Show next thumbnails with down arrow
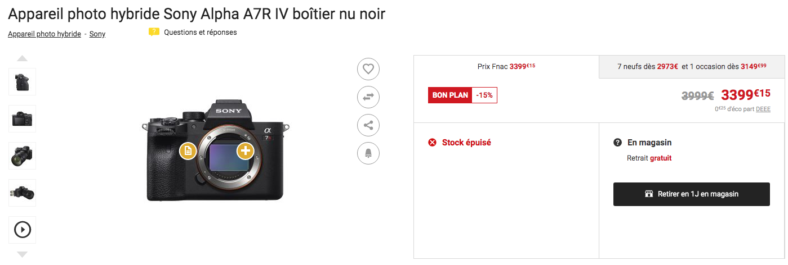This screenshot has width=788, height=265. point(22,254)
